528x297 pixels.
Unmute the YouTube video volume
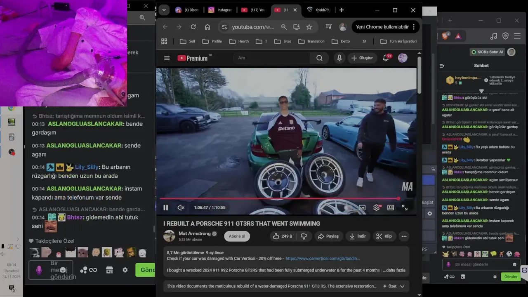(181, 207)
